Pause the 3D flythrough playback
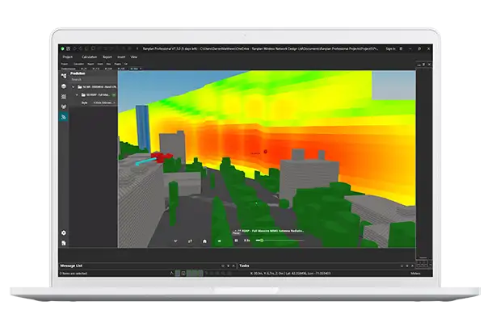 (236, 241)
